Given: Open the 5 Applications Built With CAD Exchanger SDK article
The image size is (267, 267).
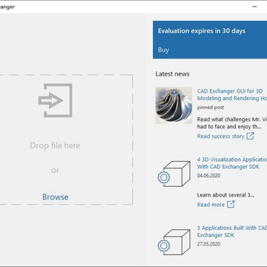Looking at the screenshot, I should tap(232, 231).
